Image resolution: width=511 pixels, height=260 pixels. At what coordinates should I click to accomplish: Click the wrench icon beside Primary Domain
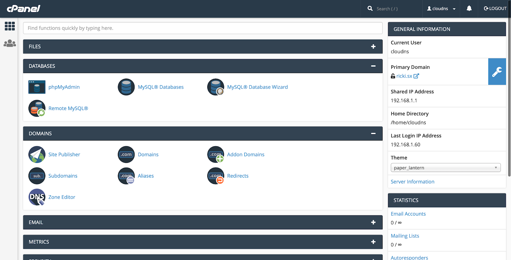497,72
